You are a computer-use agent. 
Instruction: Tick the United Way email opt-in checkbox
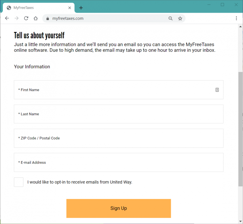point(19,182)
